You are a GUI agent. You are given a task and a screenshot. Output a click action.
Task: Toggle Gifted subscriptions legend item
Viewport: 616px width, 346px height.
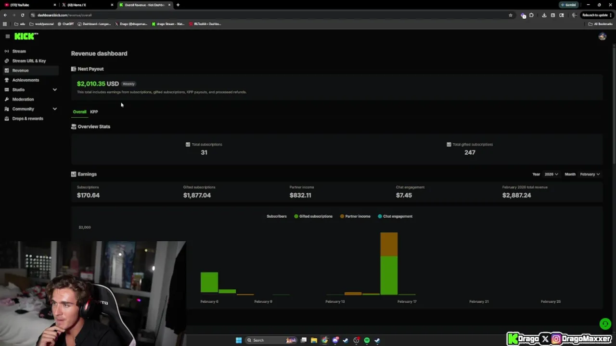(x=313, y=216)
